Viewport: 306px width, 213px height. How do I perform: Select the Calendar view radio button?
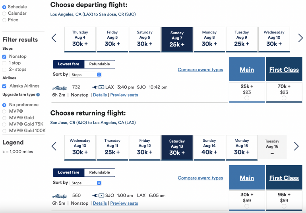(x=4, y=13)
